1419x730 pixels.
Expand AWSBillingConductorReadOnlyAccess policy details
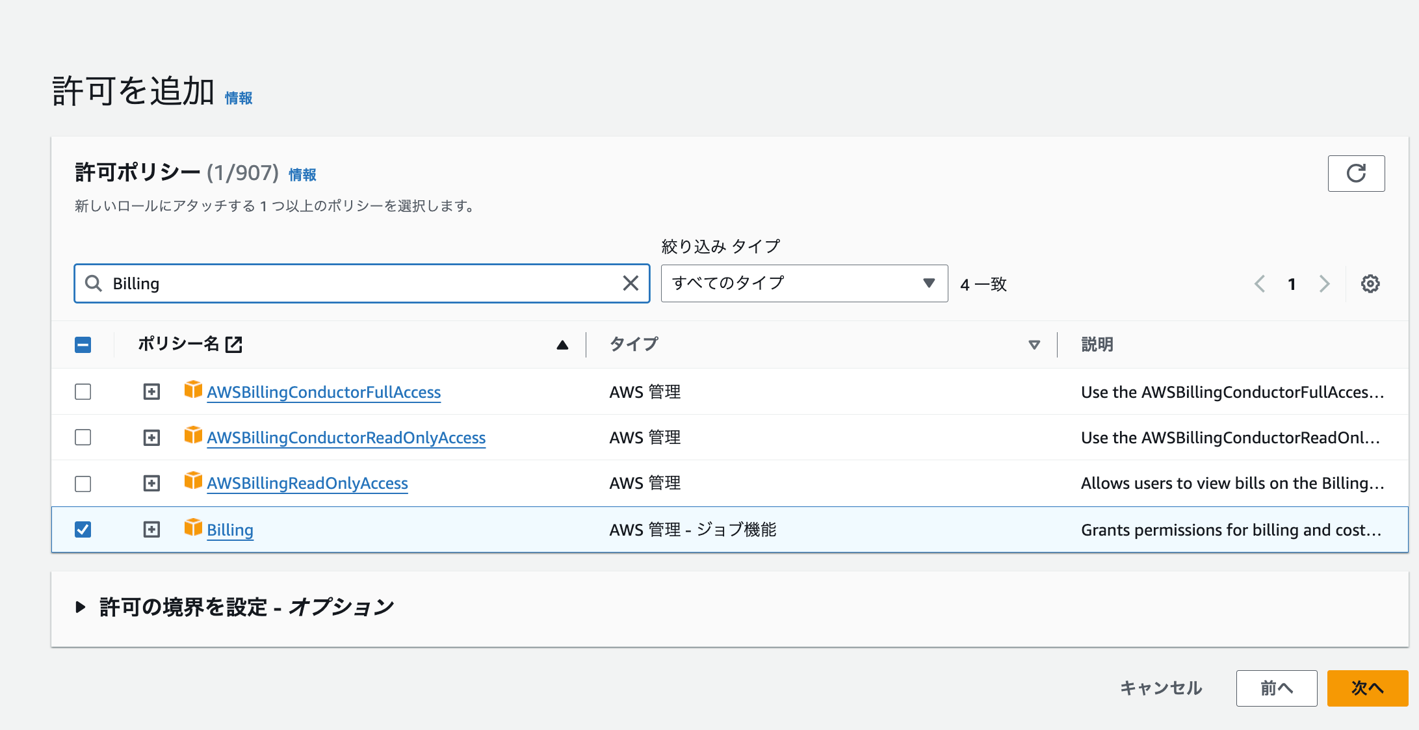151,437
